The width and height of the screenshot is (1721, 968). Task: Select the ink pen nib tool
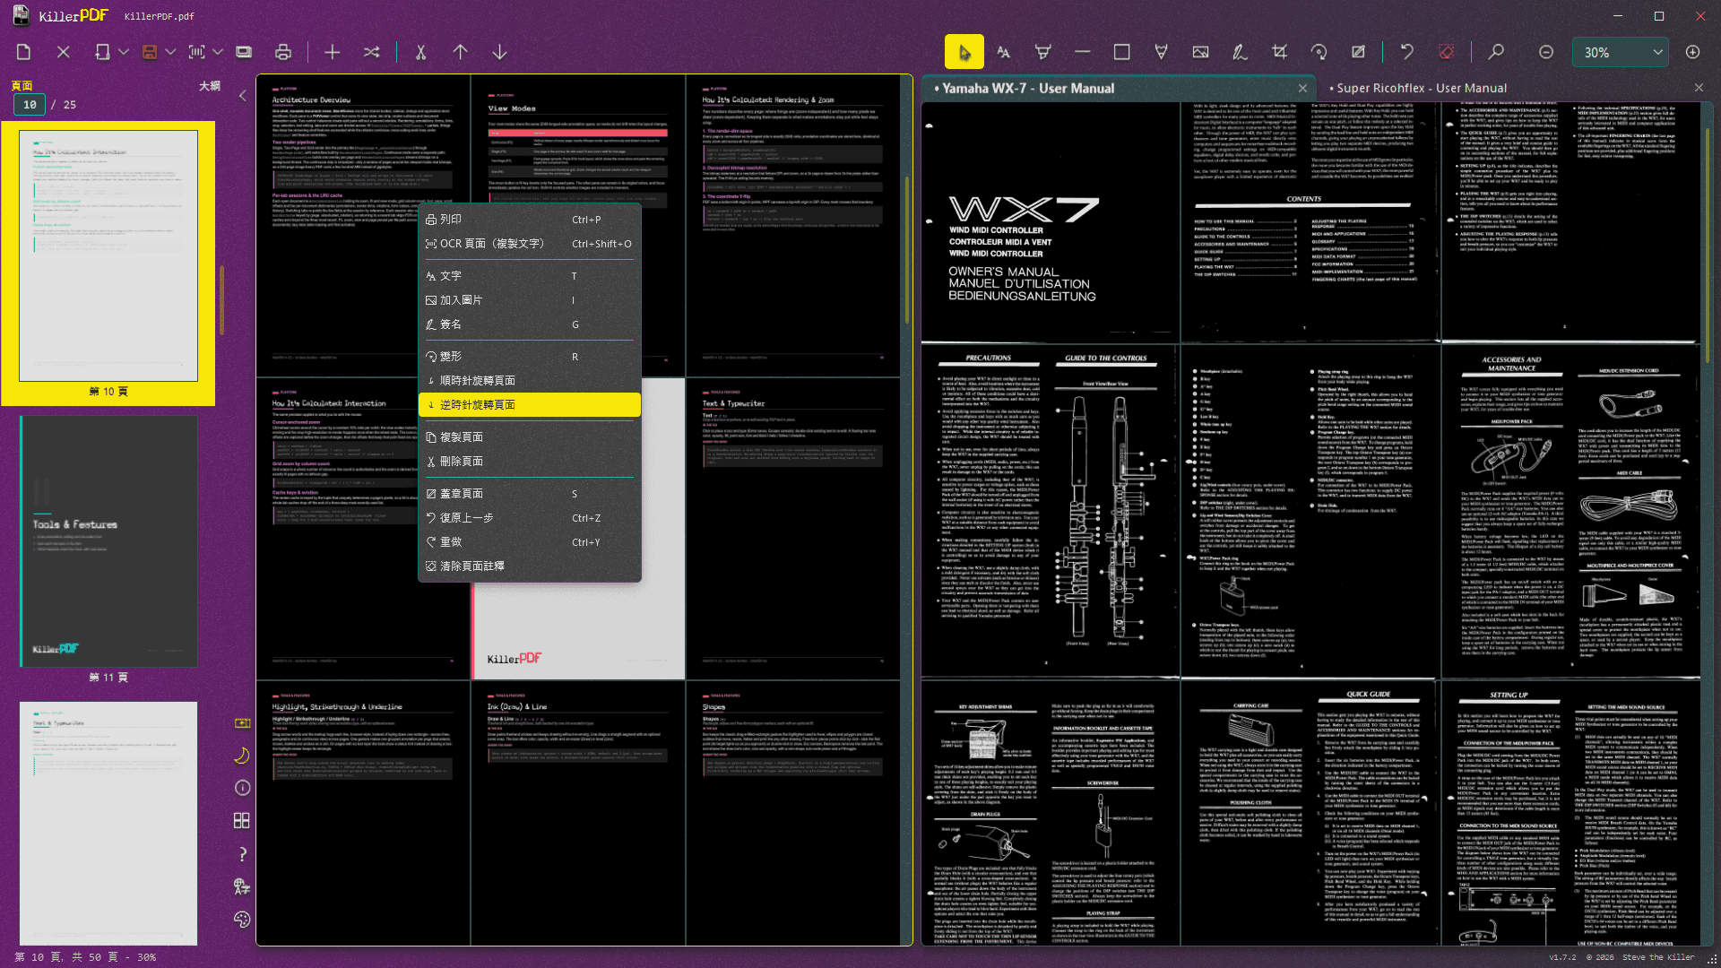coord(1161,52)
